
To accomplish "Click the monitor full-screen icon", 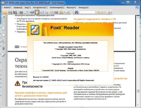I will 32,12.
